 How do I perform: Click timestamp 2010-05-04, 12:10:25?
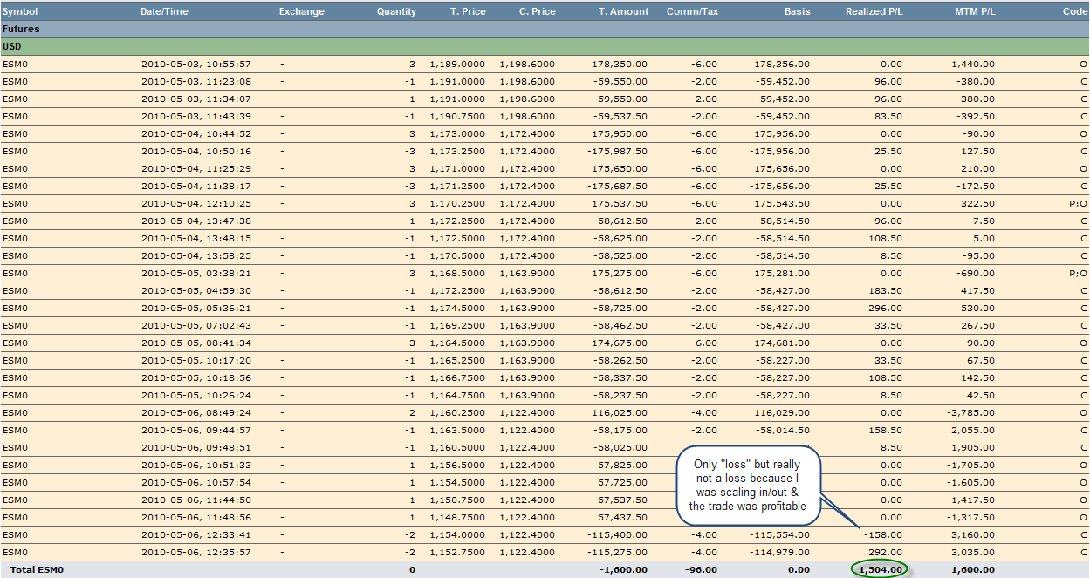196,203
